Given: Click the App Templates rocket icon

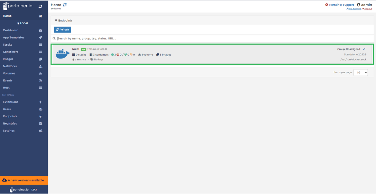Looking at the screenshot, I should coord(40,38).
